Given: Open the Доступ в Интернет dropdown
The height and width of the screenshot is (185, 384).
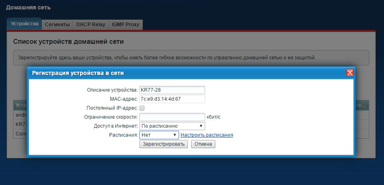Looking at the screenshot, I should click(172, 126).
